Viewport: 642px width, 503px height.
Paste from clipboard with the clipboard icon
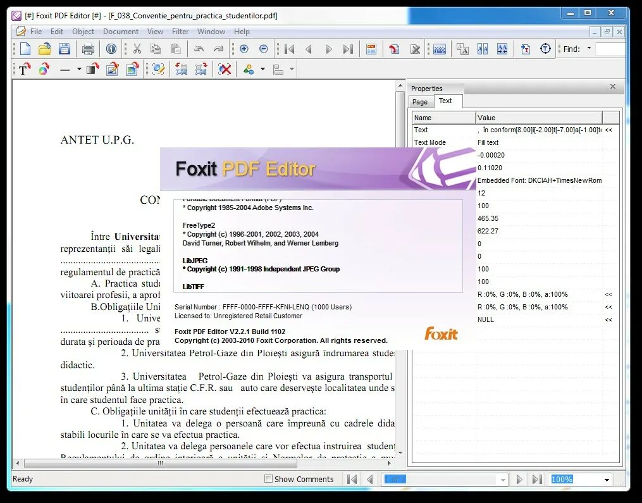point(176,49)
